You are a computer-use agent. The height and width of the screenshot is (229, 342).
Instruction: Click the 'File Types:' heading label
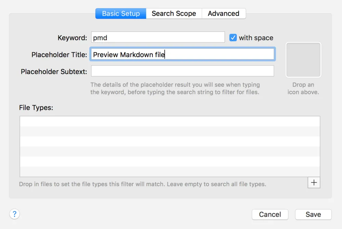pyautogui.click(x=36, y=107)
